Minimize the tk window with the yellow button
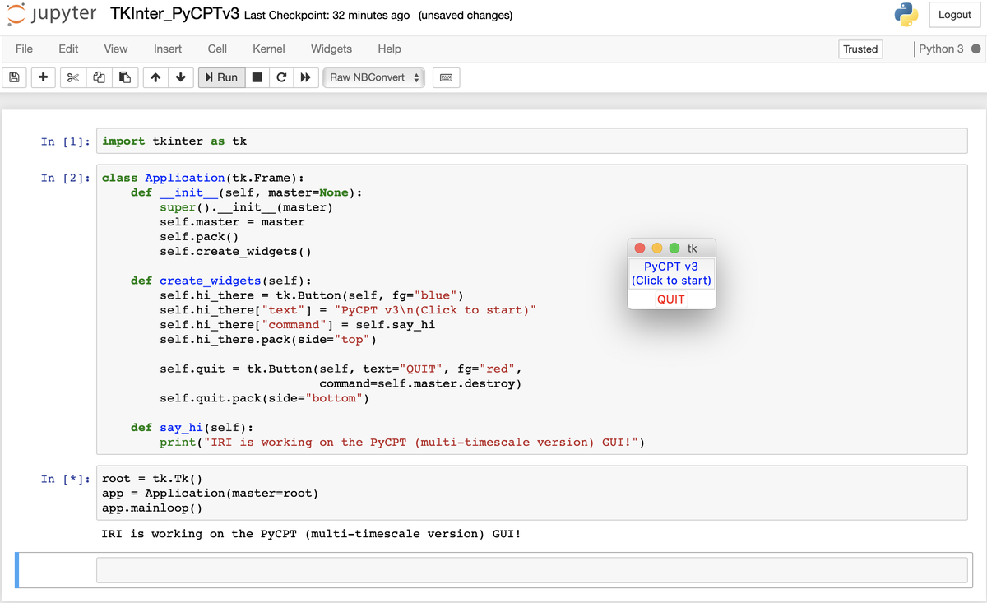Image resolution: width=987 pixels, height=603 pixels. pyautogui.click(x=657, y=248)
